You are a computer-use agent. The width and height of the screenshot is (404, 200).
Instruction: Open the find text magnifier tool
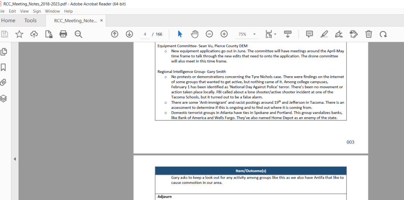[79, 34]
